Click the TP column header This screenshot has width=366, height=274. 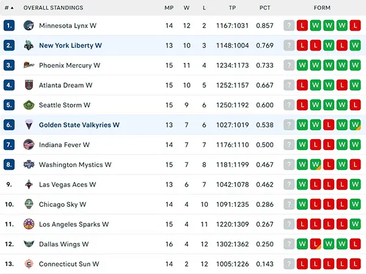232,8
